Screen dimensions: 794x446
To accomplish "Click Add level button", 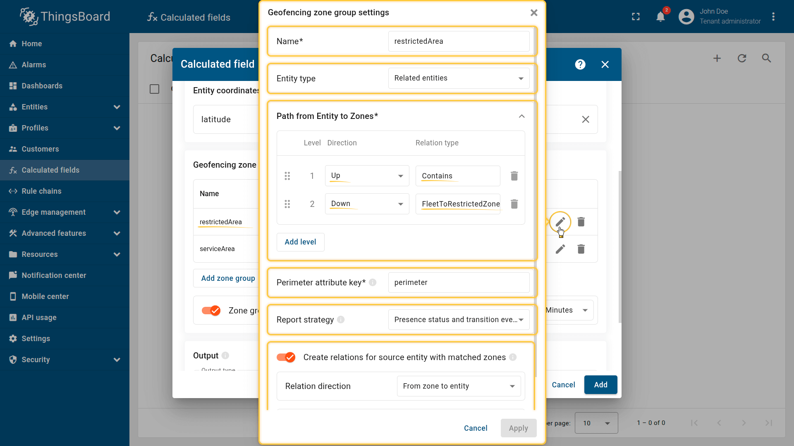I will (x=300, y=242).
